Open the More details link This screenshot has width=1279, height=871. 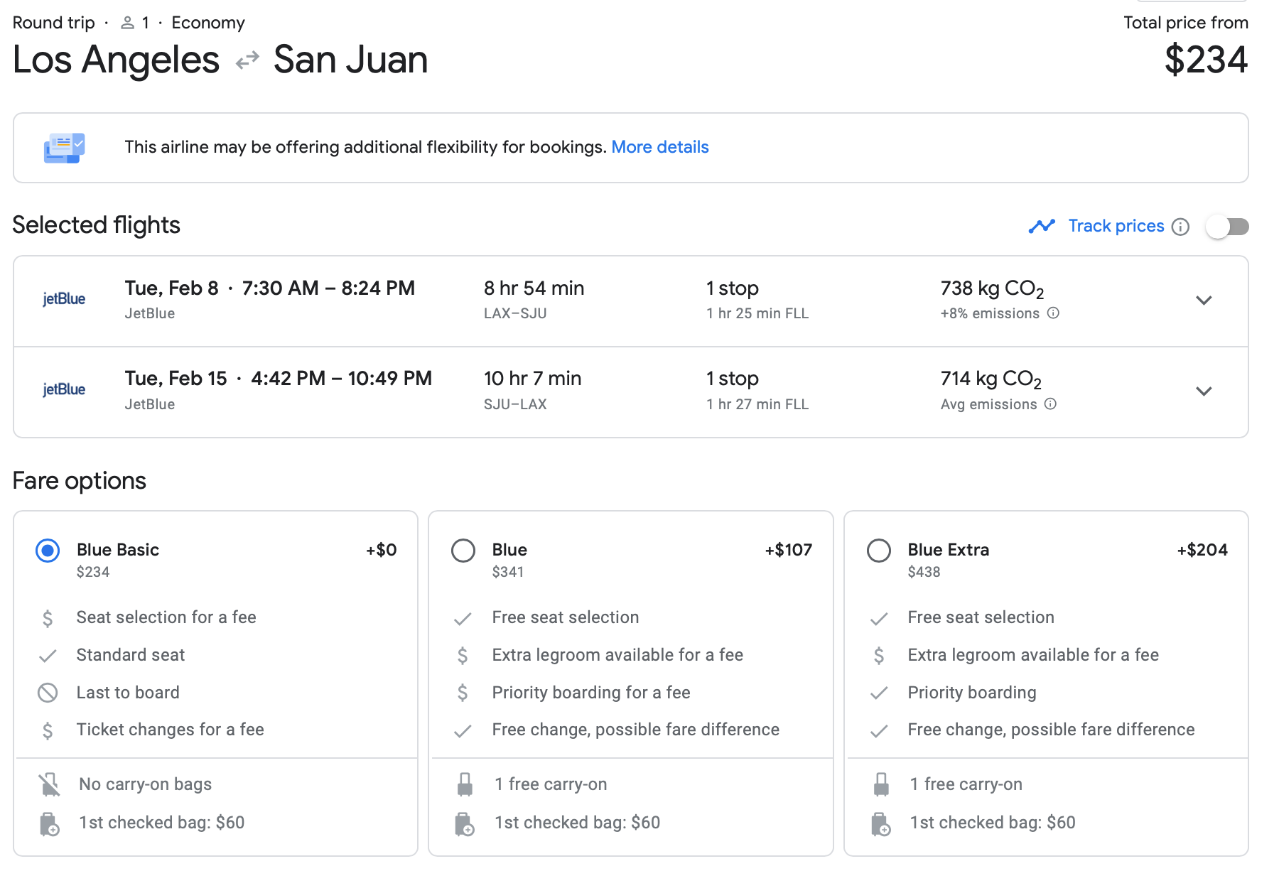[x=659, y=147]
